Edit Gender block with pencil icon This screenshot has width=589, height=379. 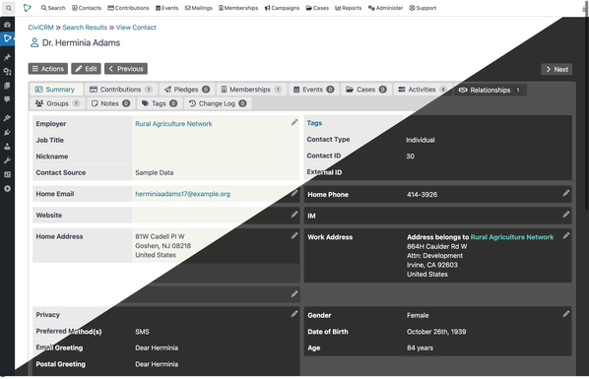coord(566,314)
